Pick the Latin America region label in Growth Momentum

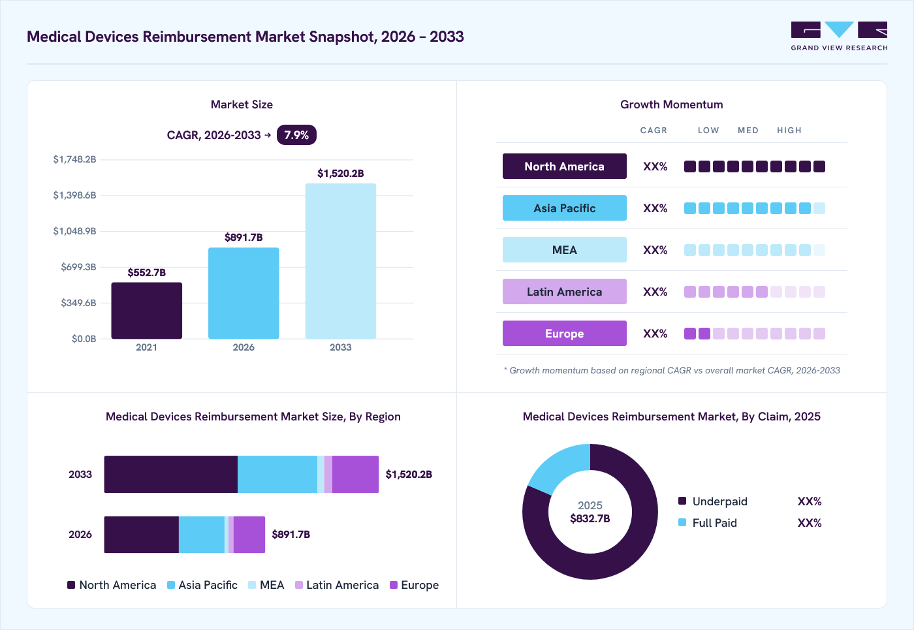(565, 292)
